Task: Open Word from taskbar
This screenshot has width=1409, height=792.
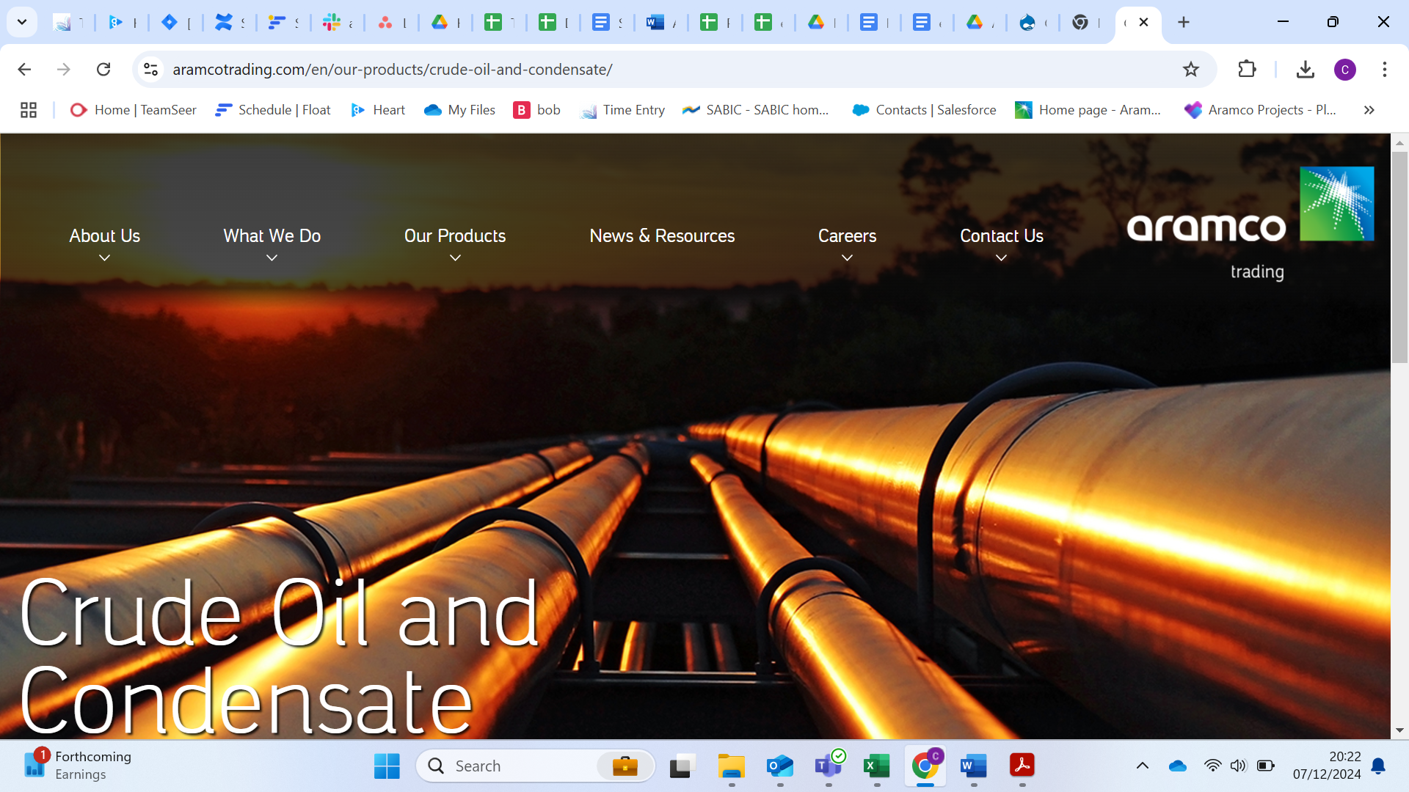Action: pyautogui.click(x=973, y=766)
